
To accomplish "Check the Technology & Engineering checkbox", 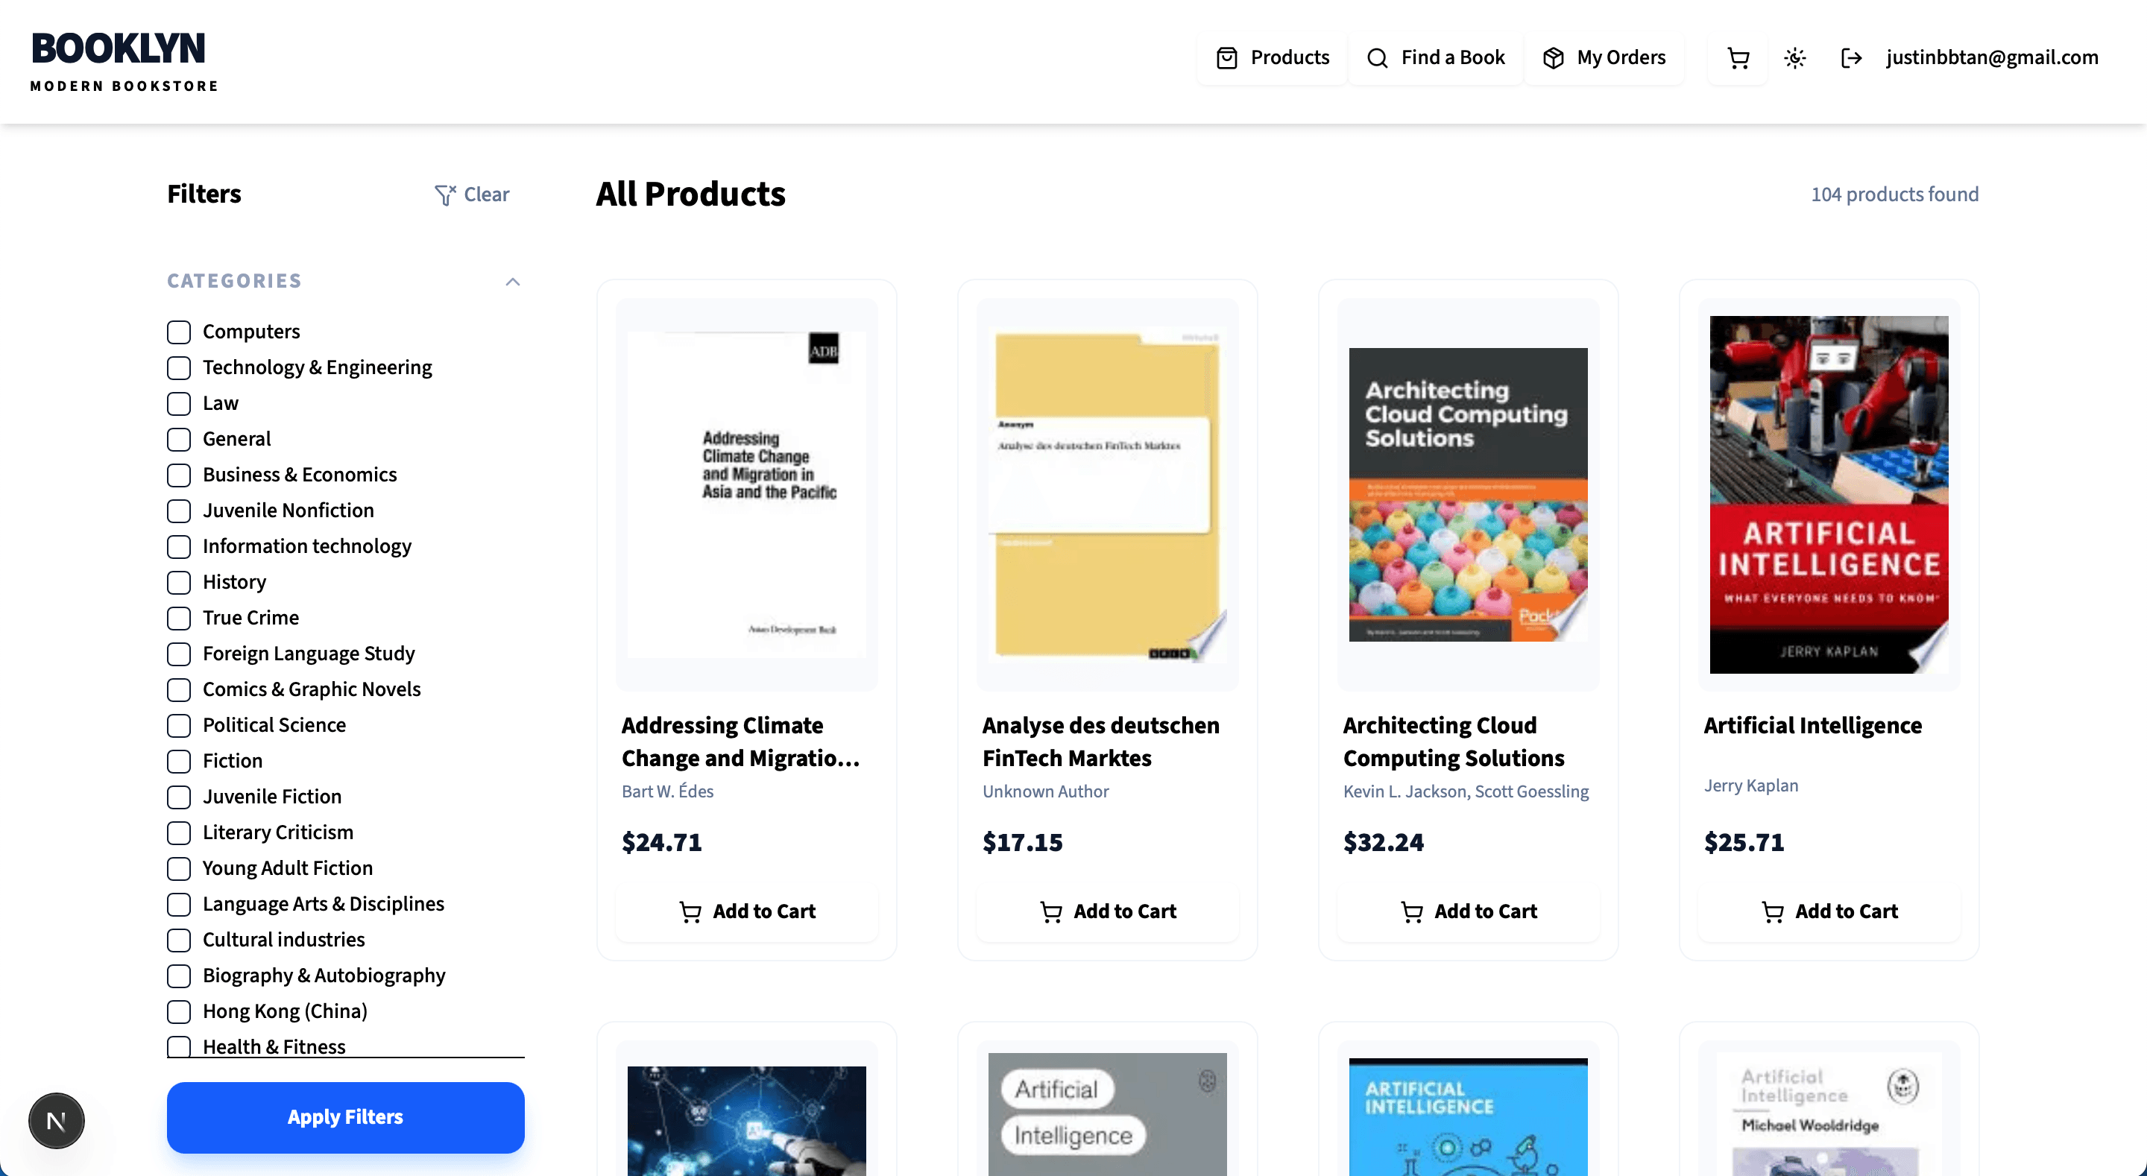I will click(178, 367).
